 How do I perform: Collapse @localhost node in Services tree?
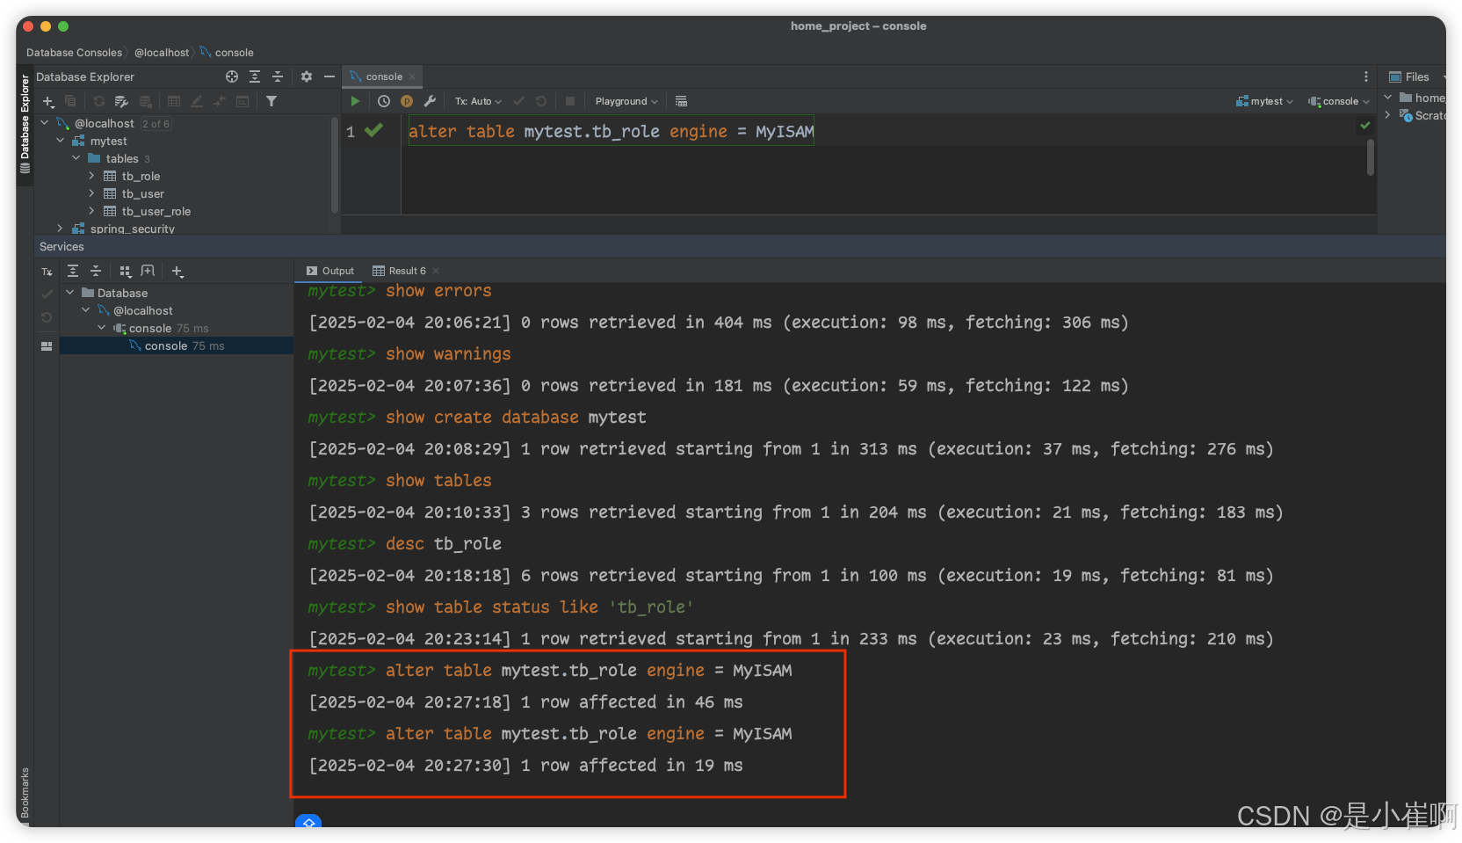[86, 310]
